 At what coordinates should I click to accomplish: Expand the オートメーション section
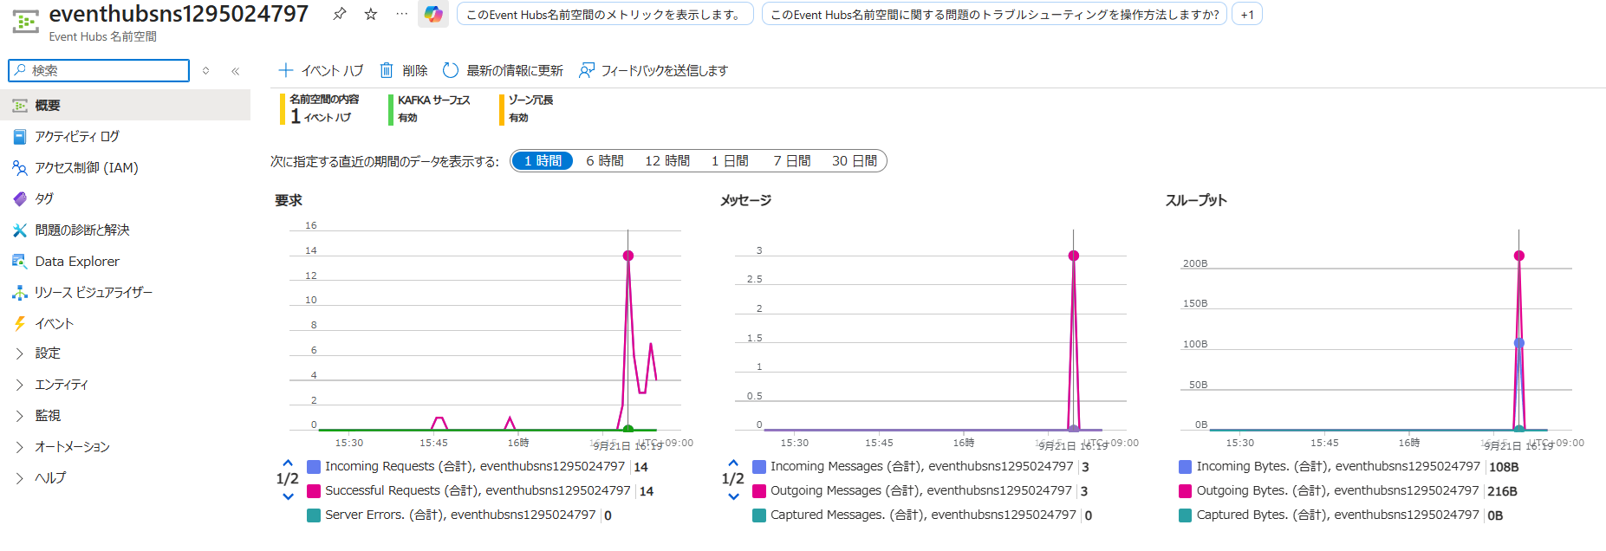click(x=20, y=447)
